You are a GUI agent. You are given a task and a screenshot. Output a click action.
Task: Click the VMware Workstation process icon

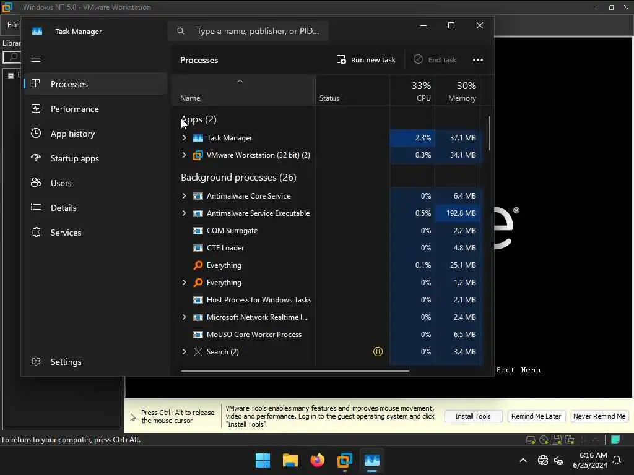pos(198,155)
